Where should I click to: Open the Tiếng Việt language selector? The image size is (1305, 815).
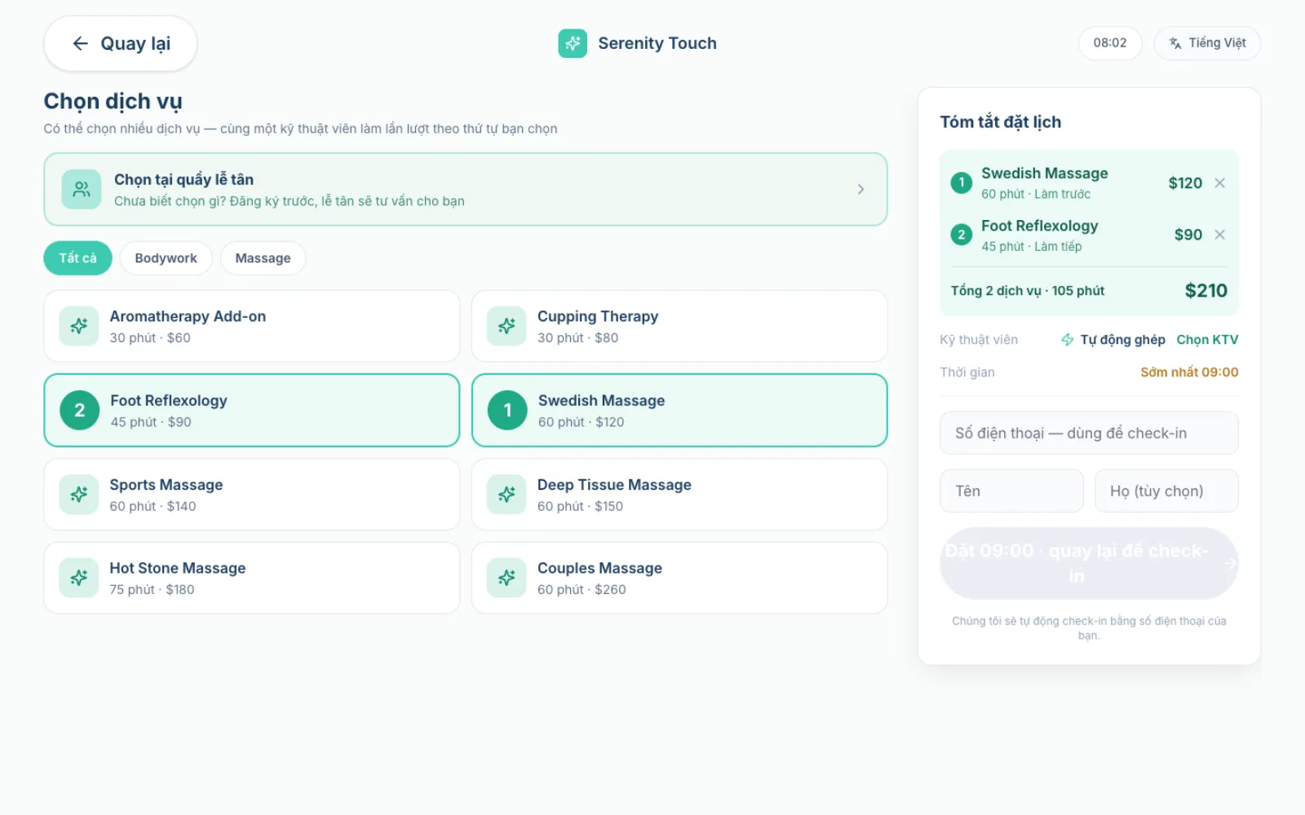pyautogui.click(x=1207, y=43)
